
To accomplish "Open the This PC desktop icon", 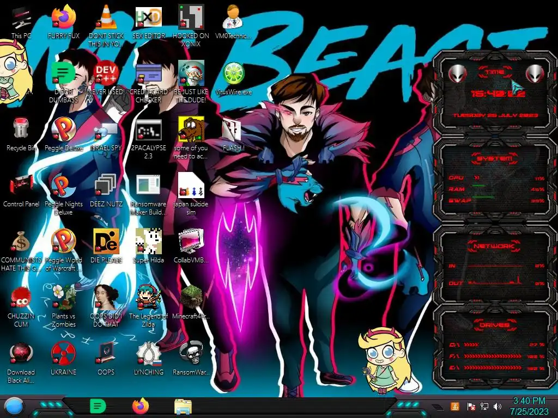I will pyautogui.click(x=21, y=22).
